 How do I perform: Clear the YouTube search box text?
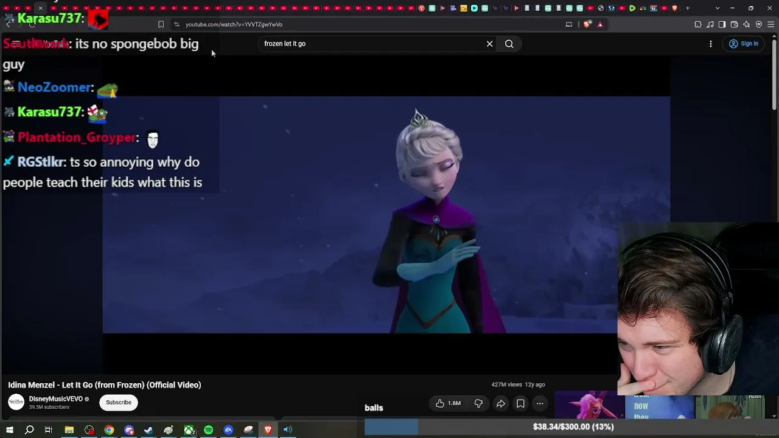489,44
